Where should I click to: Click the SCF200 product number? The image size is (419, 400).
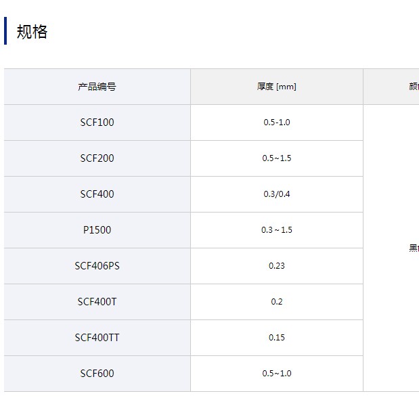tap(97, 158)
